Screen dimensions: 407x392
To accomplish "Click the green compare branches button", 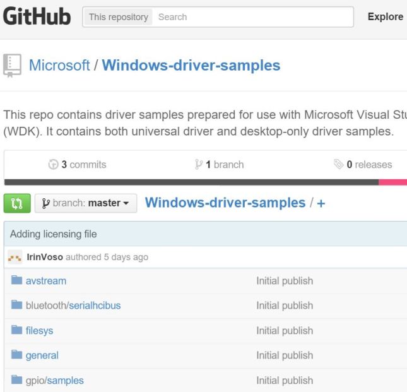I will click(x=16, y=203).
